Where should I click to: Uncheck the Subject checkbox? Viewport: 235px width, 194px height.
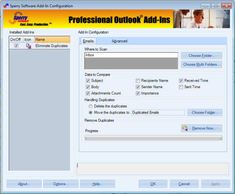coord(88,81)
